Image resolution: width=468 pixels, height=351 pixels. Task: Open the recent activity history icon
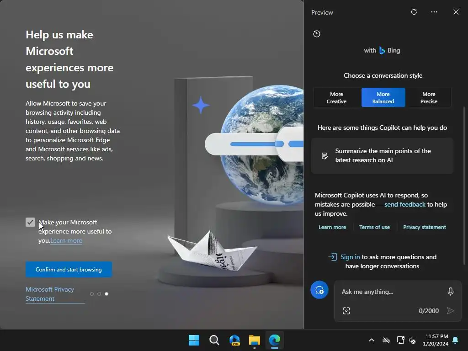pyautogui.click(x=317, y=34)
